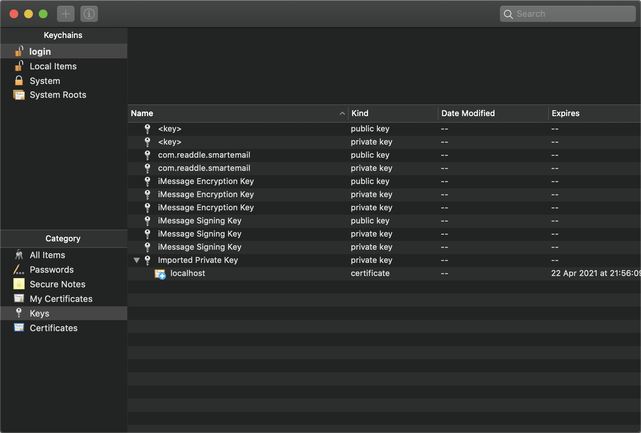Sort the list by Date Modified column

point(493,113)
